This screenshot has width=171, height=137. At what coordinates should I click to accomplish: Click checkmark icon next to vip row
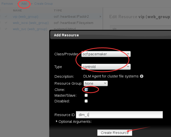(6, 16)
